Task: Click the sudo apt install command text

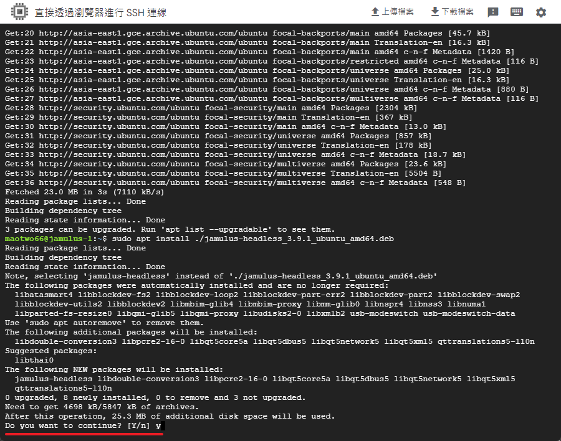Action: point(252,239)
